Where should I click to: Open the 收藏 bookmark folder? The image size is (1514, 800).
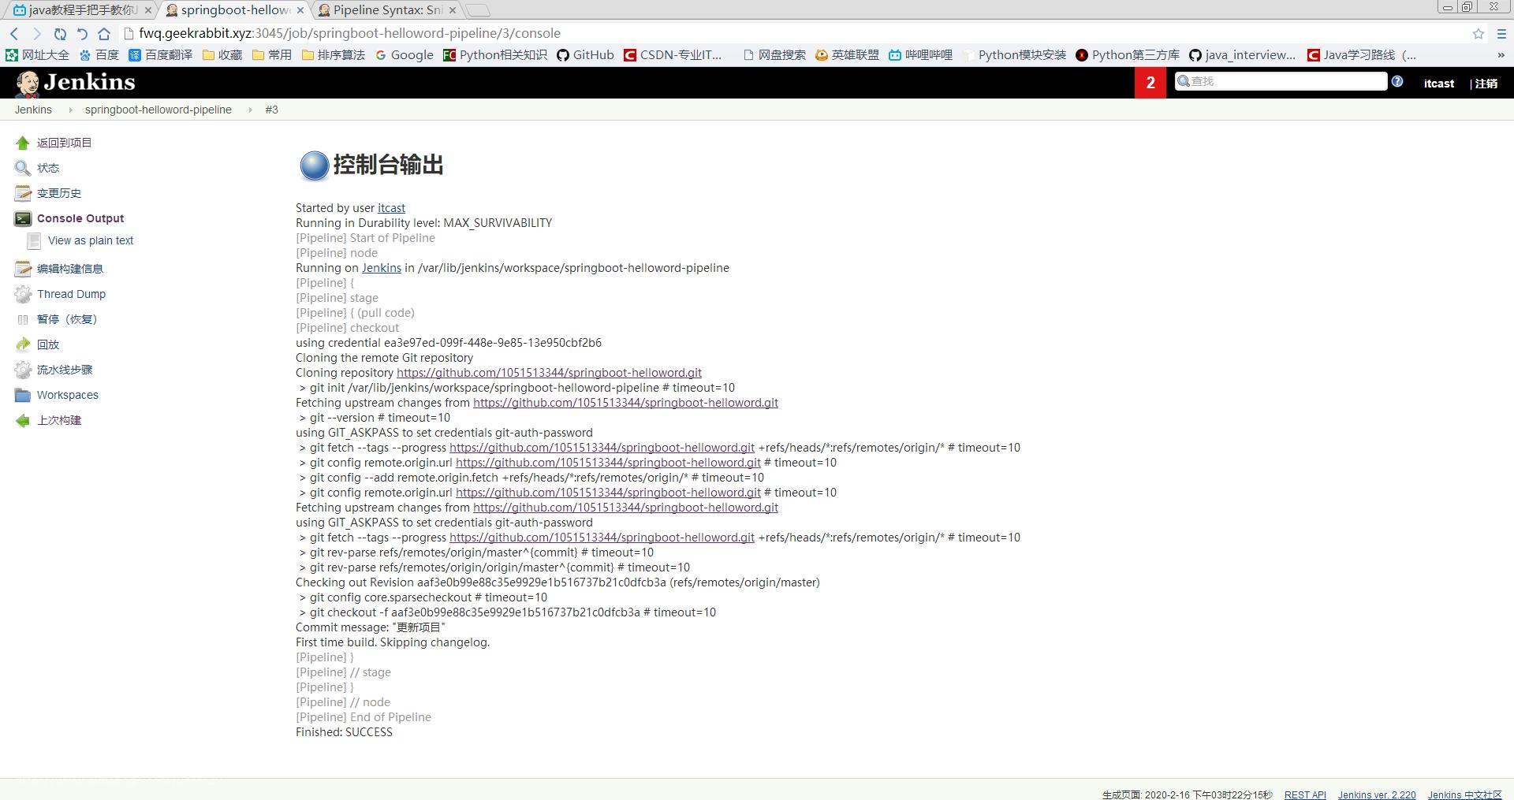[x=222, y=55]
